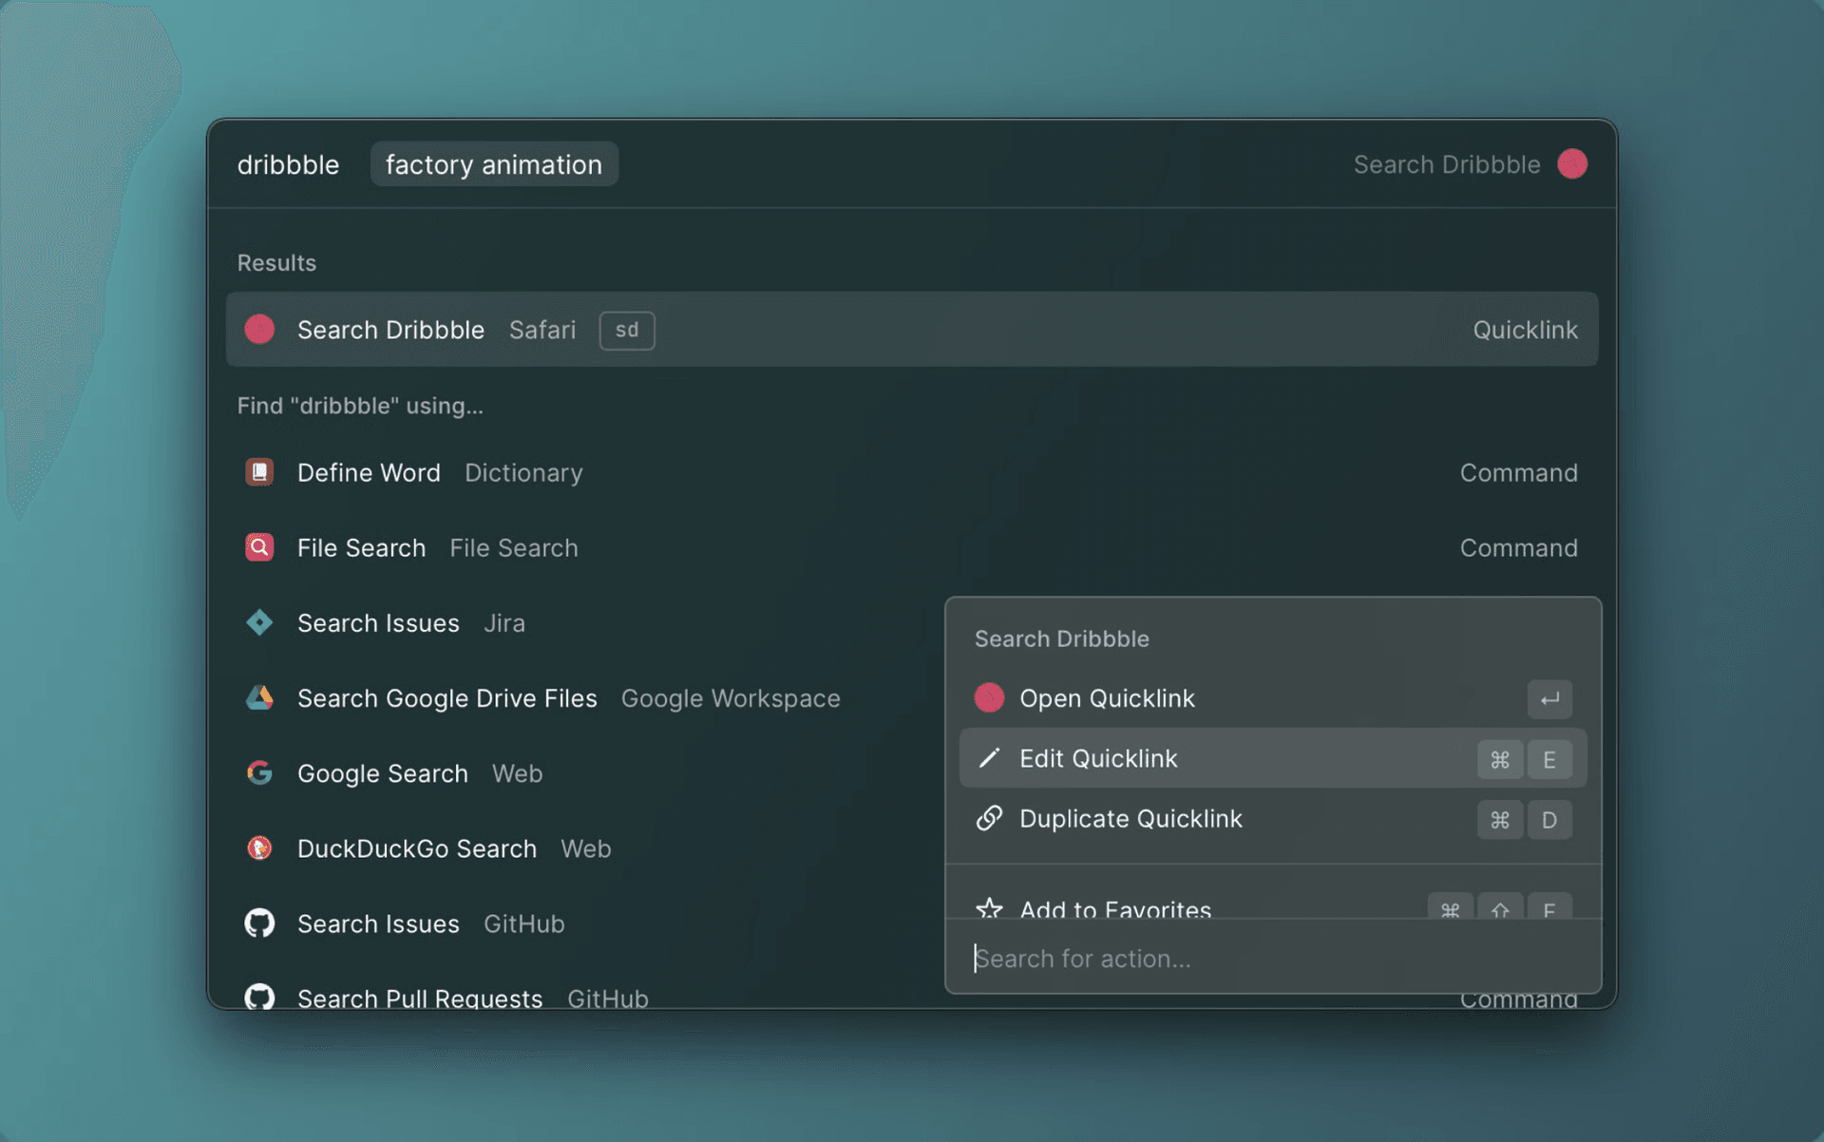This screenshot has height=1142, width=1824.
Task: Click Add to Favorites with the star
Action: (1115, 909)
